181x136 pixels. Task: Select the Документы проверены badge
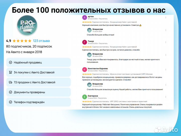38,92
